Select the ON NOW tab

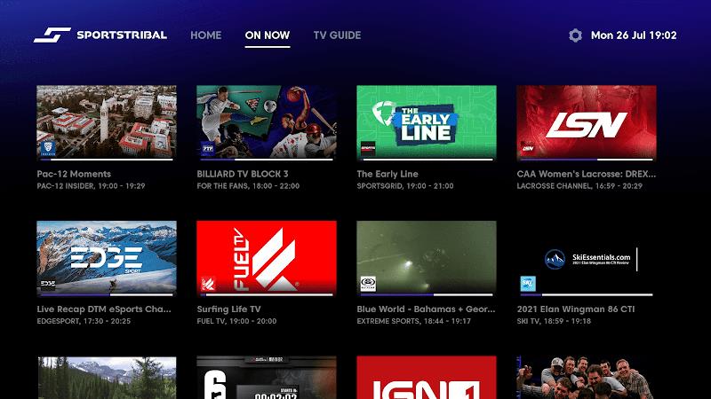pos(268,35)
